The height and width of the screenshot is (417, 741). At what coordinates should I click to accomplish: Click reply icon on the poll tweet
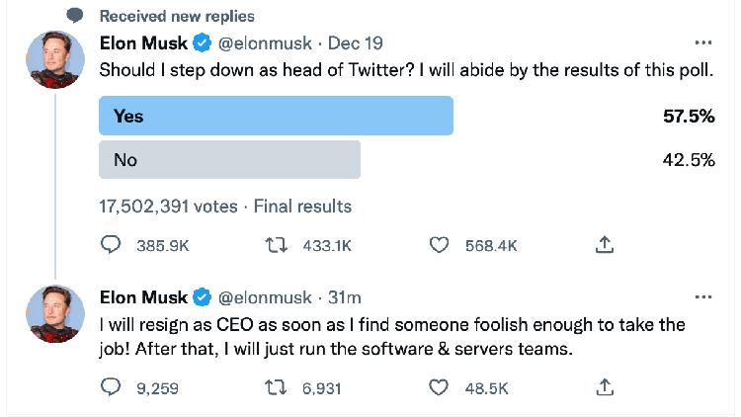point(111,244)
